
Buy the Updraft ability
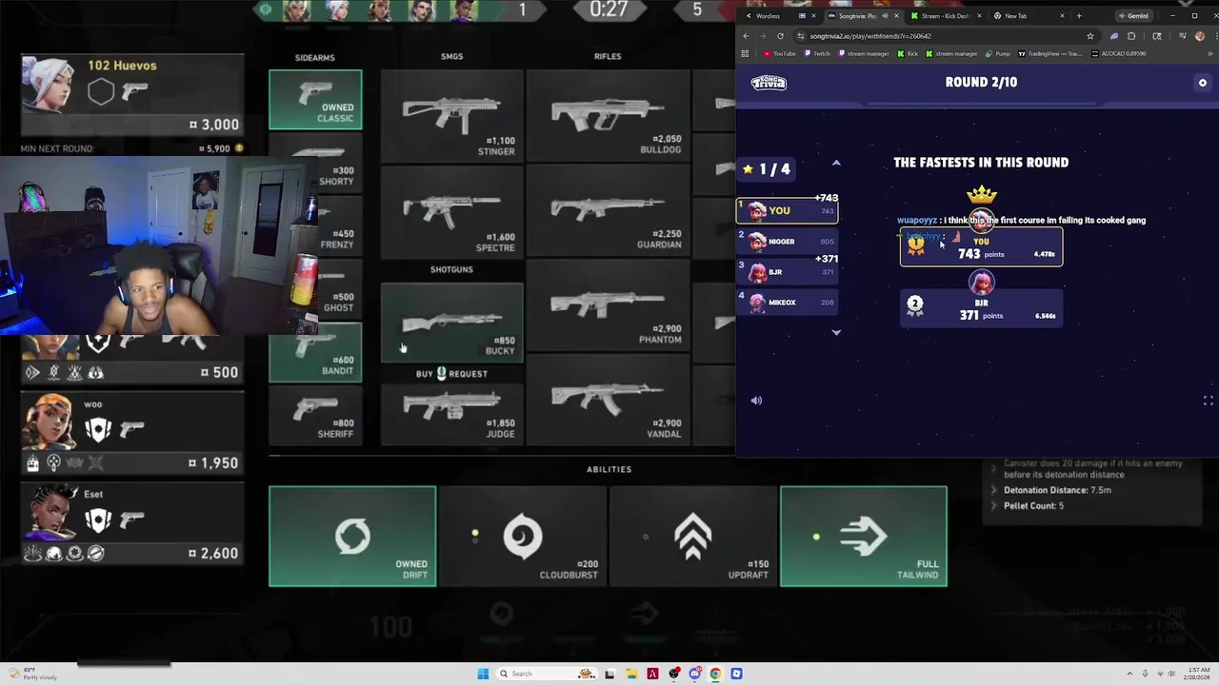coord(693,536)
